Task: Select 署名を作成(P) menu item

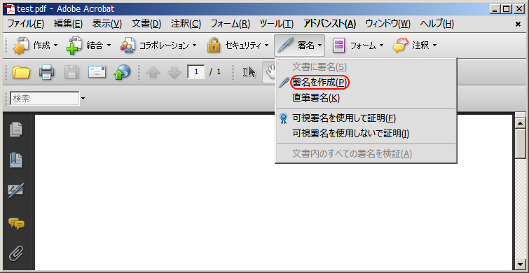Action: pyautogui.click(x=320, y=82)
